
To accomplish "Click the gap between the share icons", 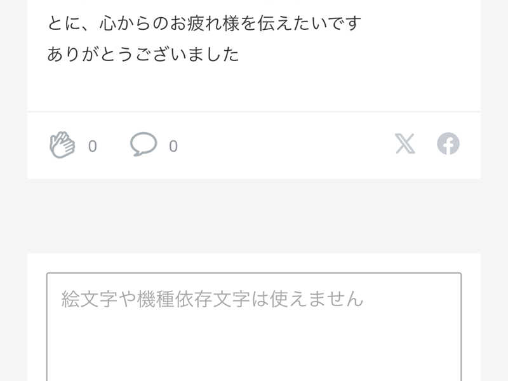I will pos(426,144).
